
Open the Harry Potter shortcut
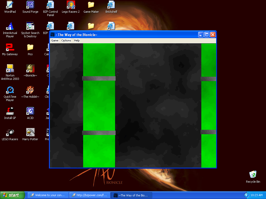(x=30, y=134)
